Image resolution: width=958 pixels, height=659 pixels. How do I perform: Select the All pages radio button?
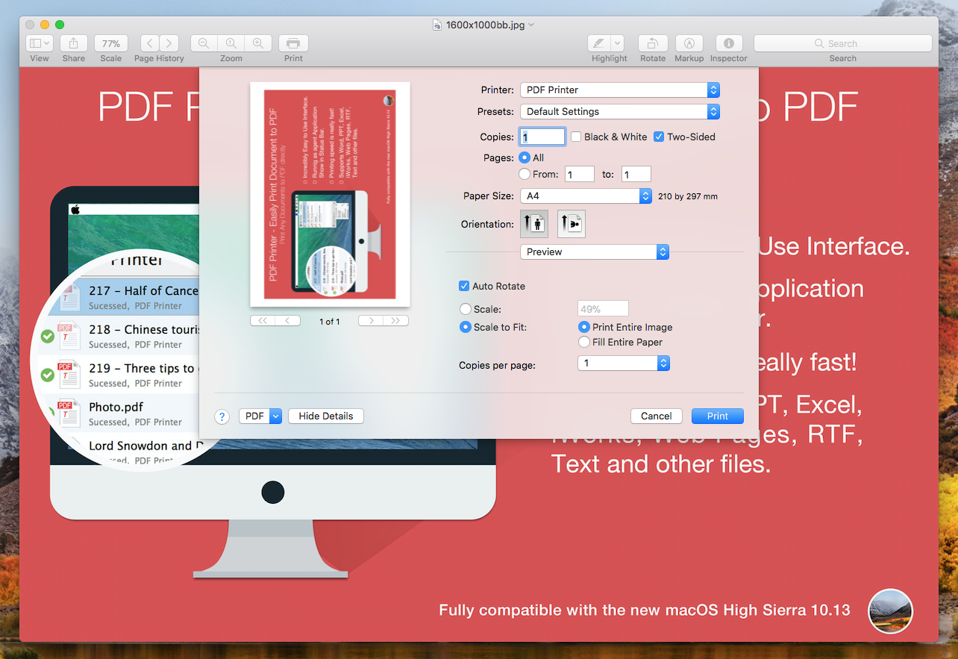click(525, 157)
